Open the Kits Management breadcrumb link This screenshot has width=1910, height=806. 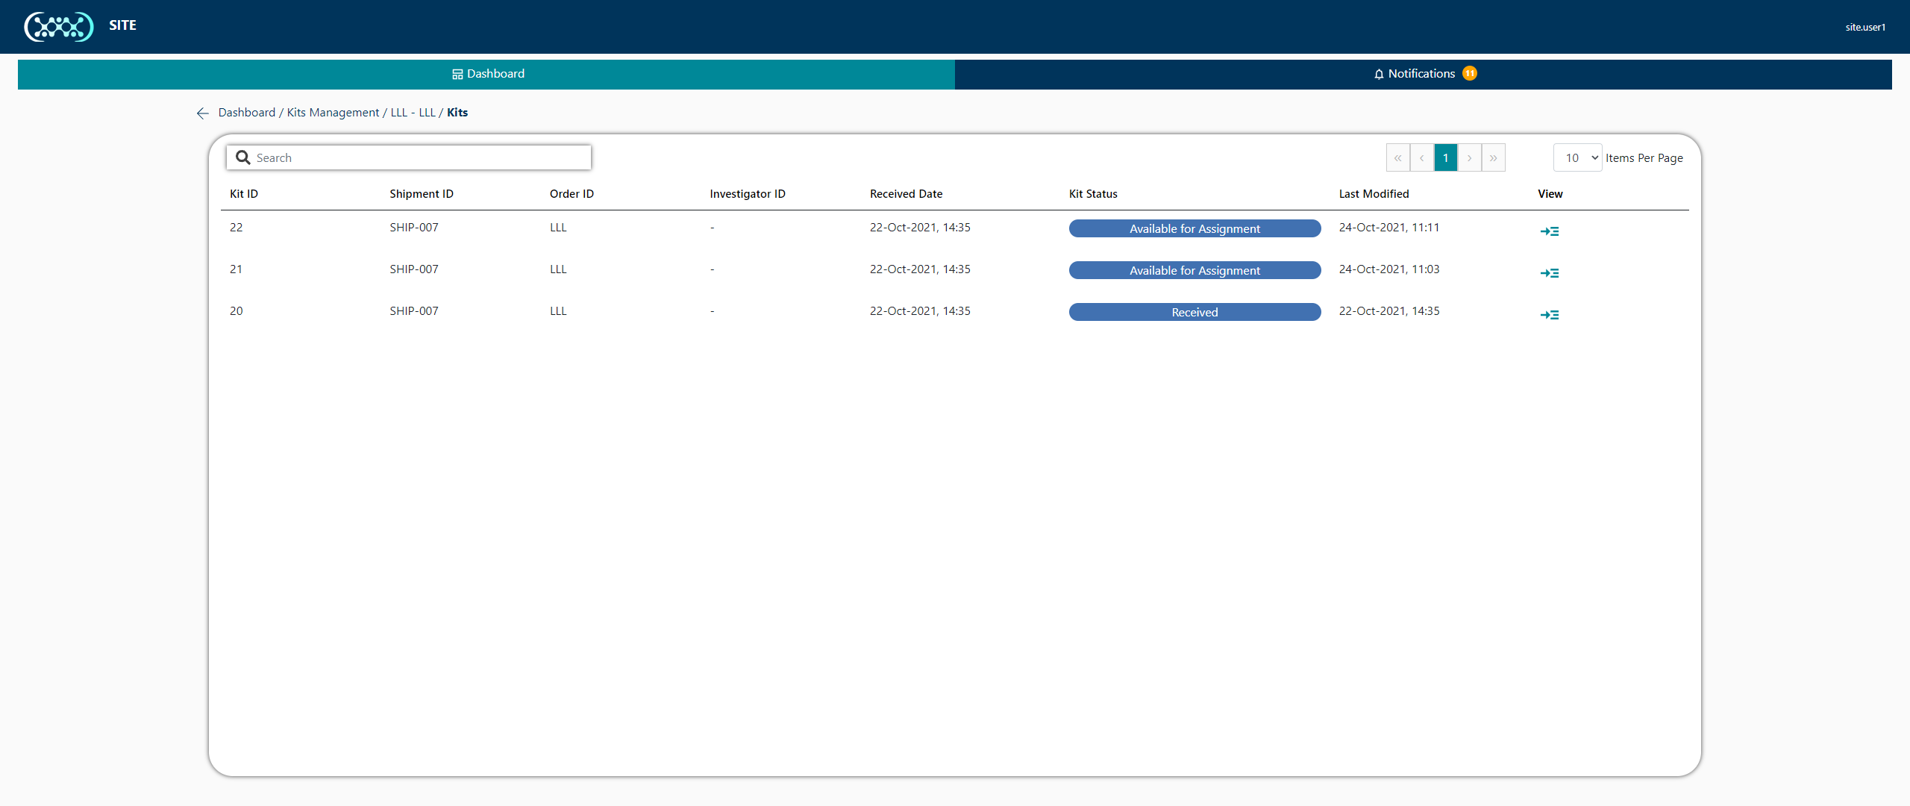332,112
